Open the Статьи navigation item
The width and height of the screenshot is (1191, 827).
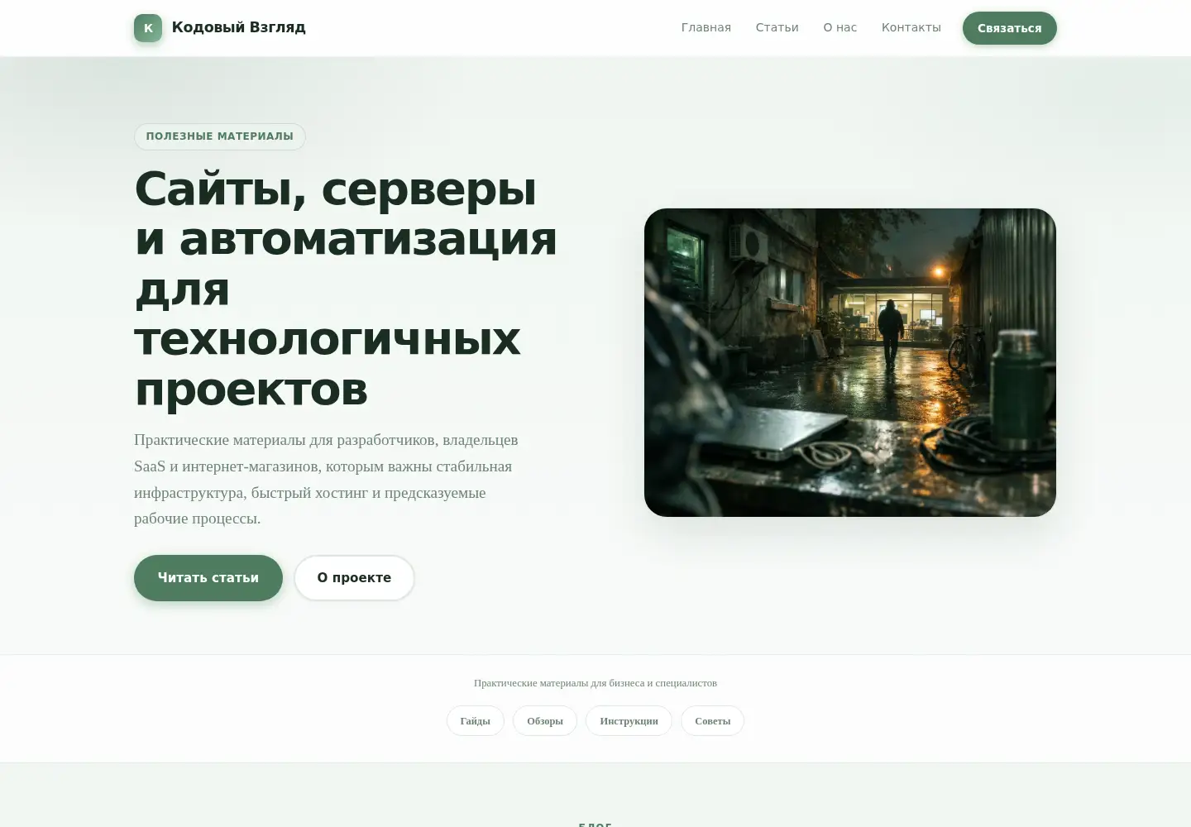click(777, 27)
